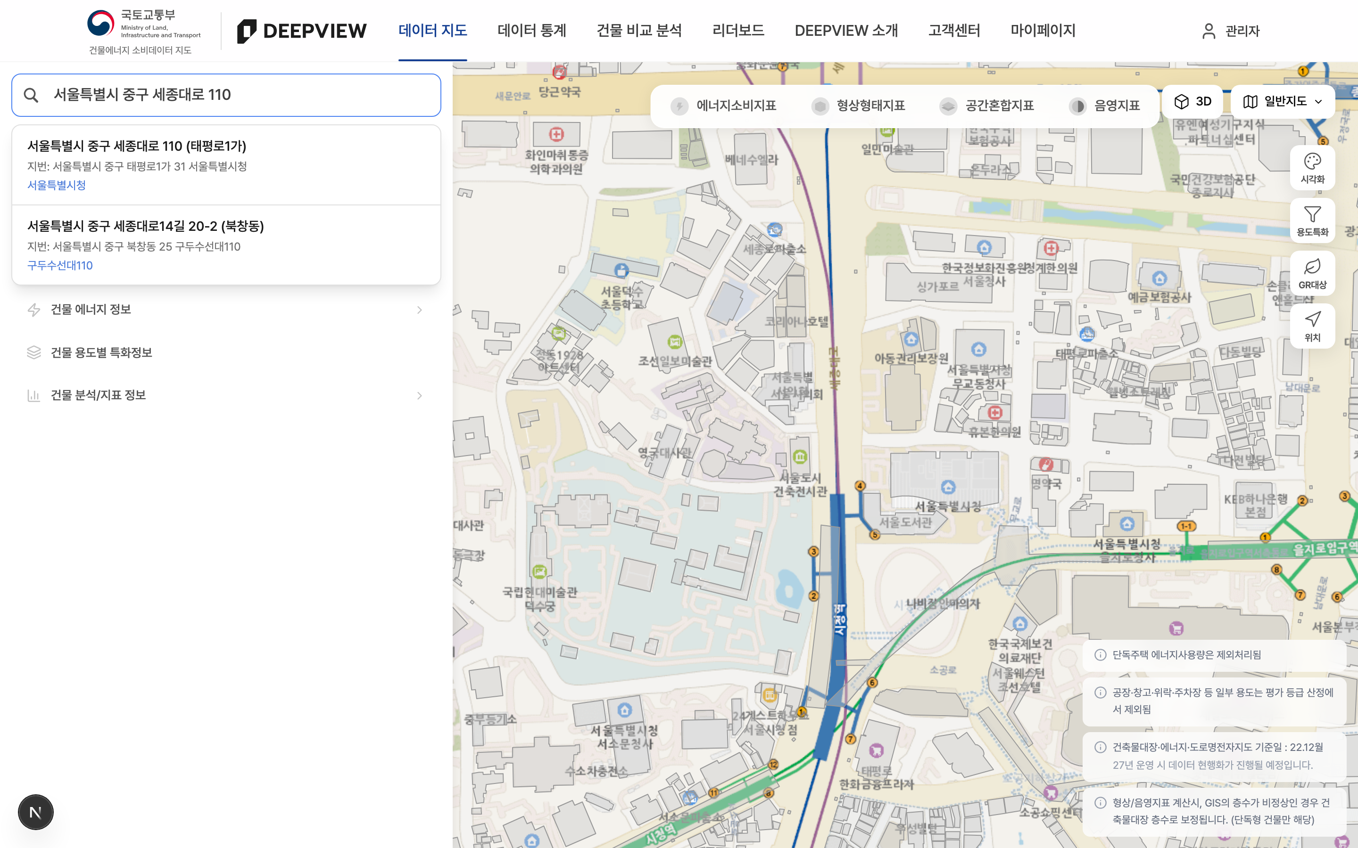Click the info icon beside 단독주택 notice

pyautogui.click(x=1101, y=654)
